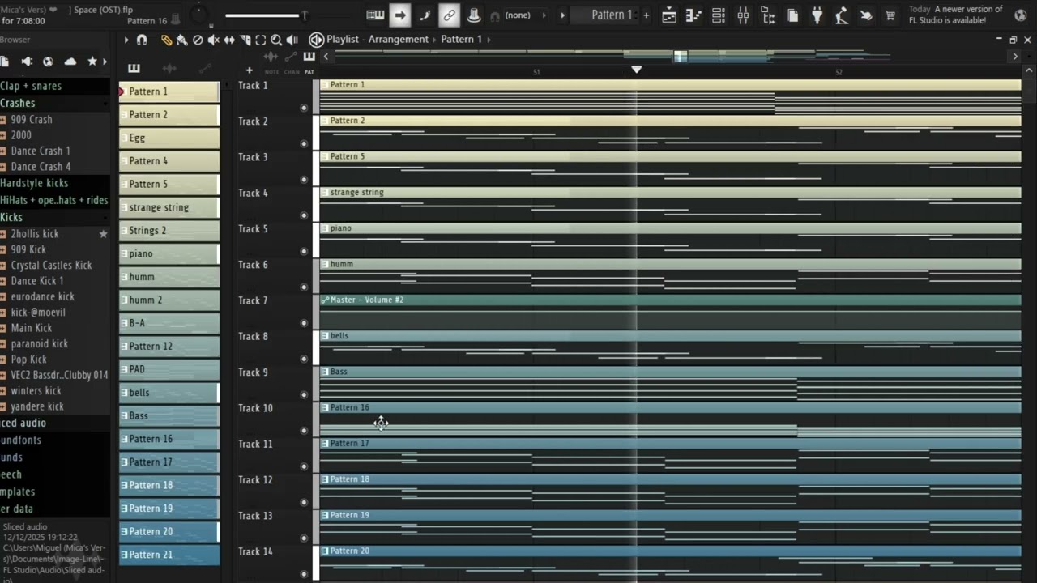Image resolution: width=1037 pixels, height=583 pixels.
Task: Switch picker to the NOTE tab
Action: click(x=271, y=72)
